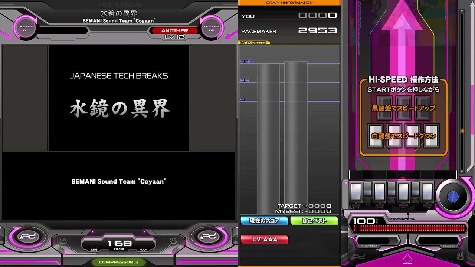The width and height of the screenshot is (475, 267).
Task: Click the AA grade line label
Action: [244, 80]
